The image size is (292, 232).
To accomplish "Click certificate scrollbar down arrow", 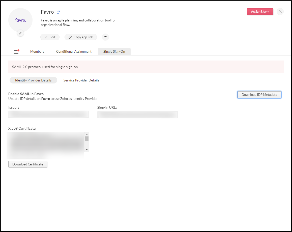I will pos(87,150).
